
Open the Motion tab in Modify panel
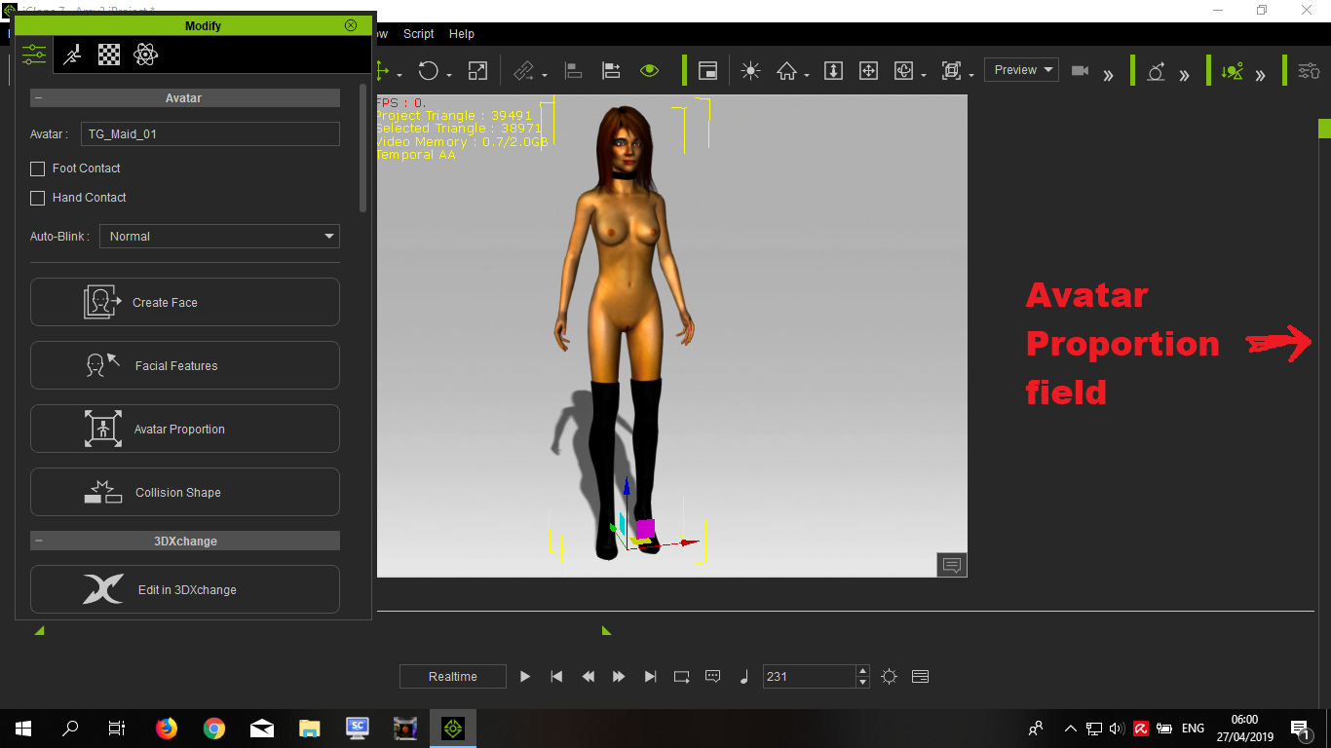(72, 55)
